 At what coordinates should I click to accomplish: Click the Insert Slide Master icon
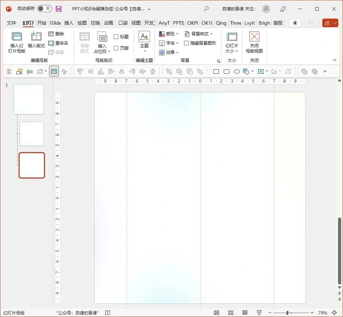click(17, 42)
